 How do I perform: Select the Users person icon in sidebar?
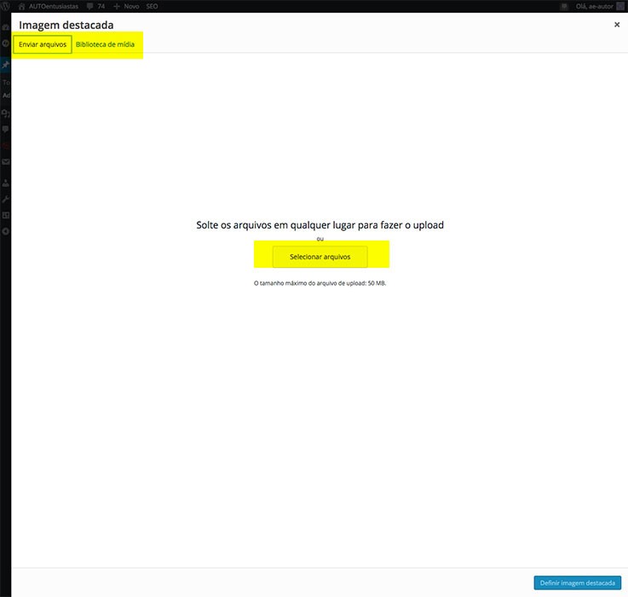[x=5, y=183]
